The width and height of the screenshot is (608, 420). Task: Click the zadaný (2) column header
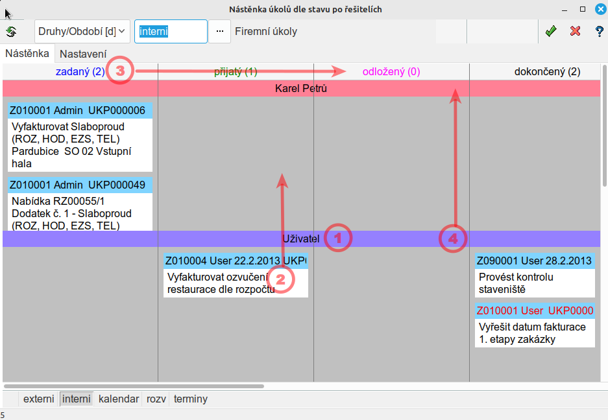tap(80, 72)
